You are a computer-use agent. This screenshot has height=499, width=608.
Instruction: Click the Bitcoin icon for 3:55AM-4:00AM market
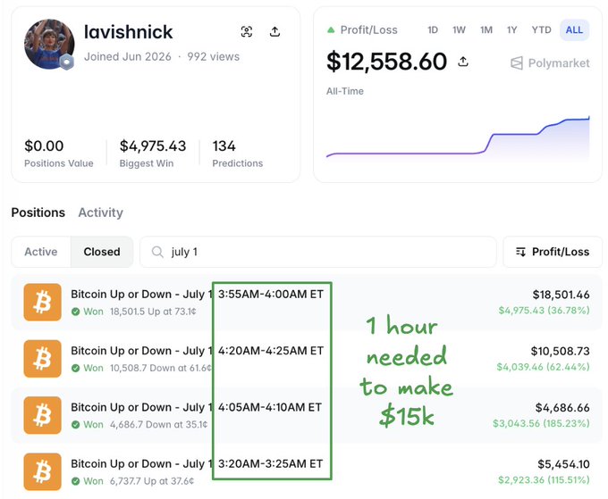(x=43, y=302)
